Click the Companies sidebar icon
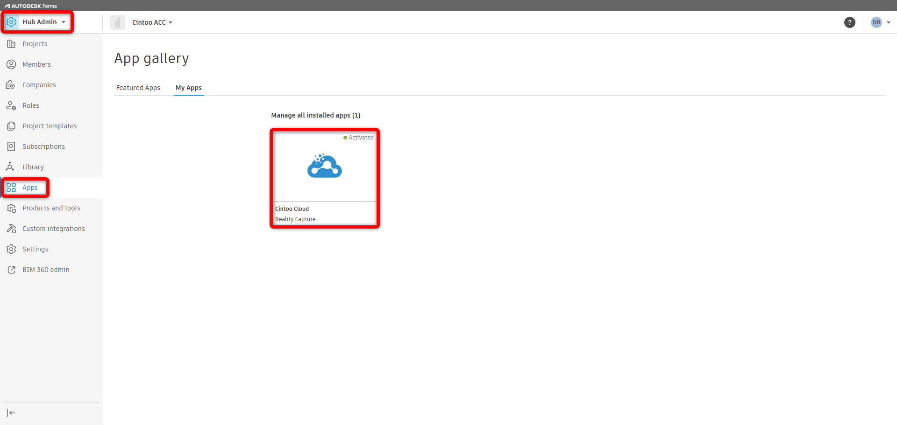This screenshot has height=425, width=897. pos(11,85)
